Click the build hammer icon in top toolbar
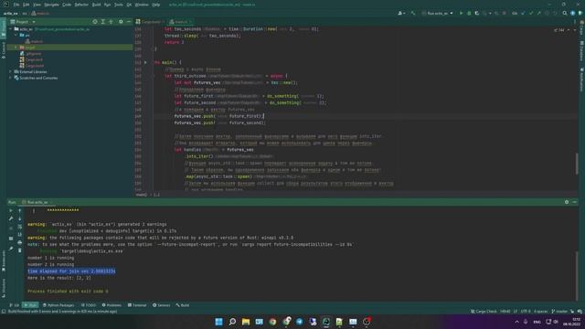585x329 pixels. pos(413,13)
